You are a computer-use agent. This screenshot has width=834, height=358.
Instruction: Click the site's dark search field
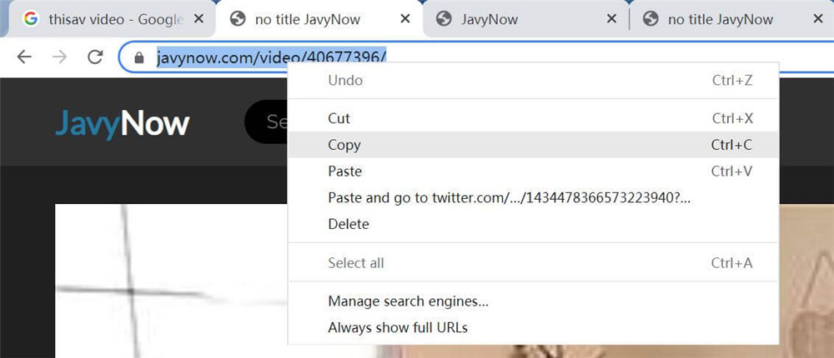click(267, 123)
